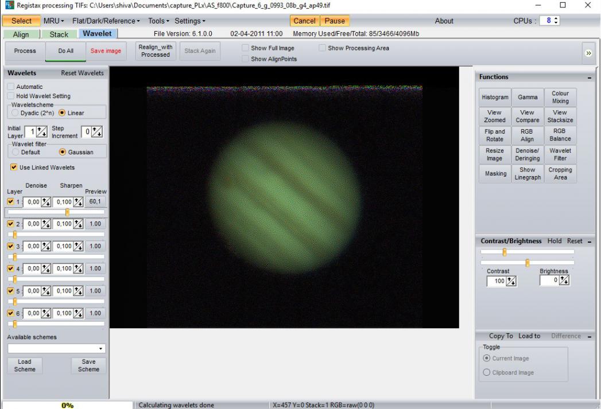This screenshot has height=409, width=601.
Task: Click Save image button
Action: tap(106, 51)
